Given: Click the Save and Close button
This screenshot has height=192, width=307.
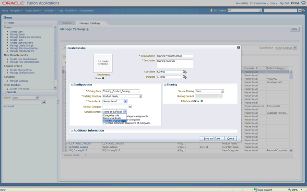Looking at the screenshot, I should [212, 138].
